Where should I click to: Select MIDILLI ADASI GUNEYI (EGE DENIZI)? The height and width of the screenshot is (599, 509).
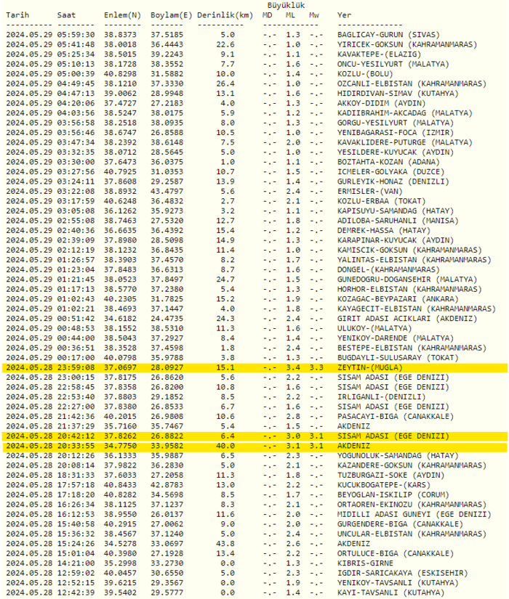coord(414,514)
